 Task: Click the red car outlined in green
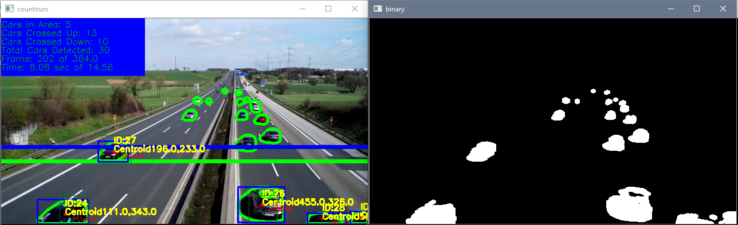(261, 119)
